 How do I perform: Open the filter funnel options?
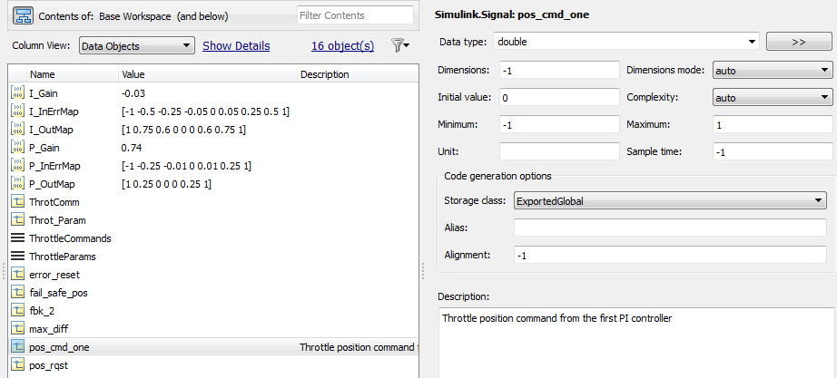399,45
